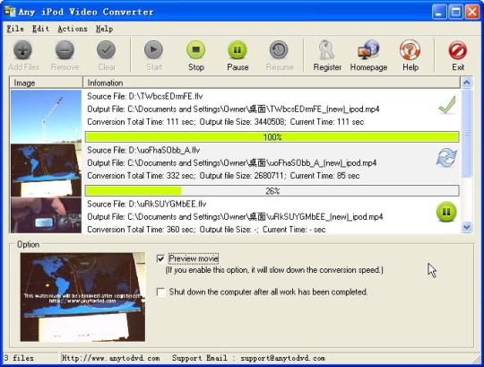The height and width of the screenshot is (367, 484).
Task: Click the file list scrollbar thumb
Action: coord(466,133)
